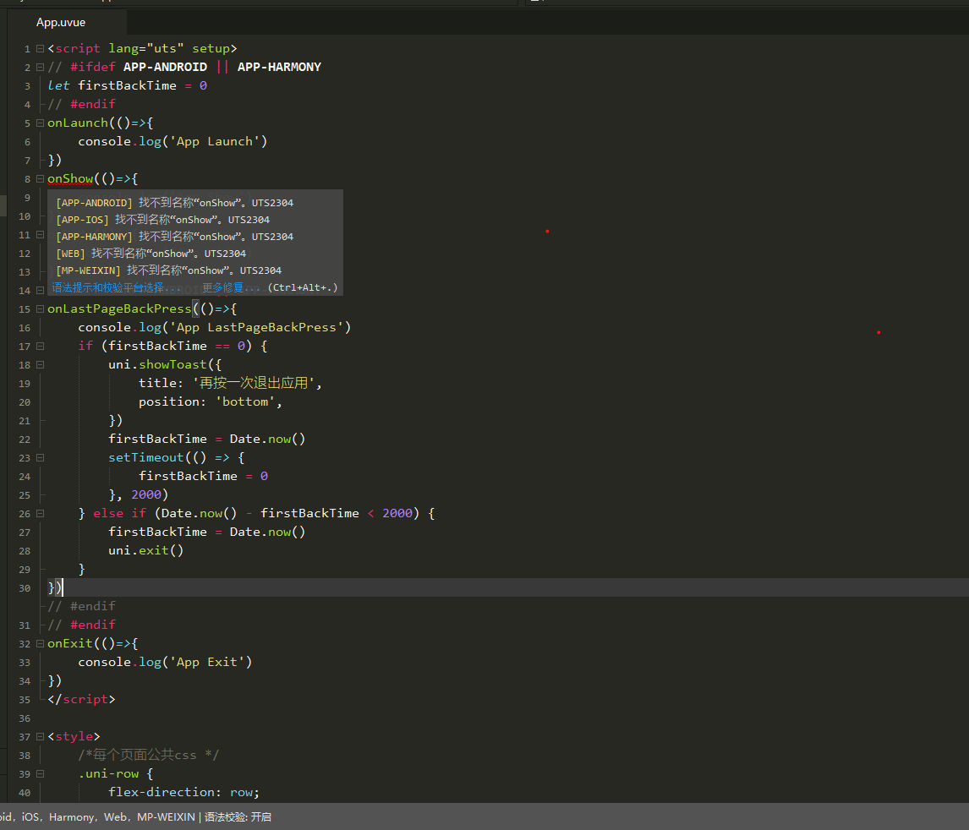Screen dimensions: 969x830
Task: Click APP-HARMONY in the line 2 comment
Action: (x=279, y=67)
